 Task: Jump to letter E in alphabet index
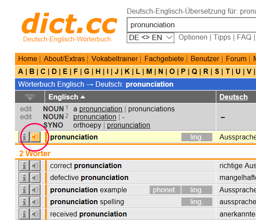65,72
